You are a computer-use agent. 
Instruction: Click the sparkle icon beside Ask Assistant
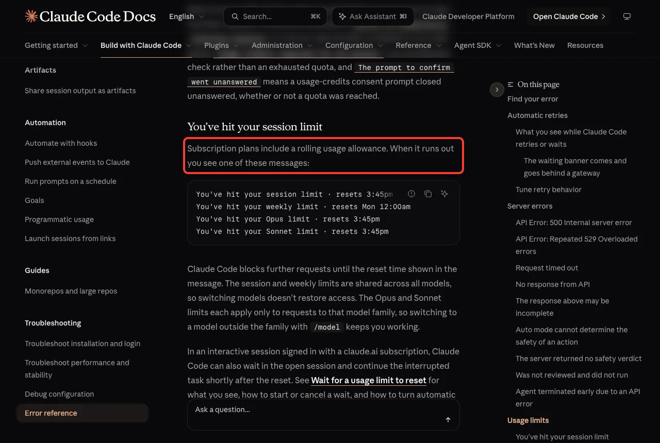coord(342,16)
